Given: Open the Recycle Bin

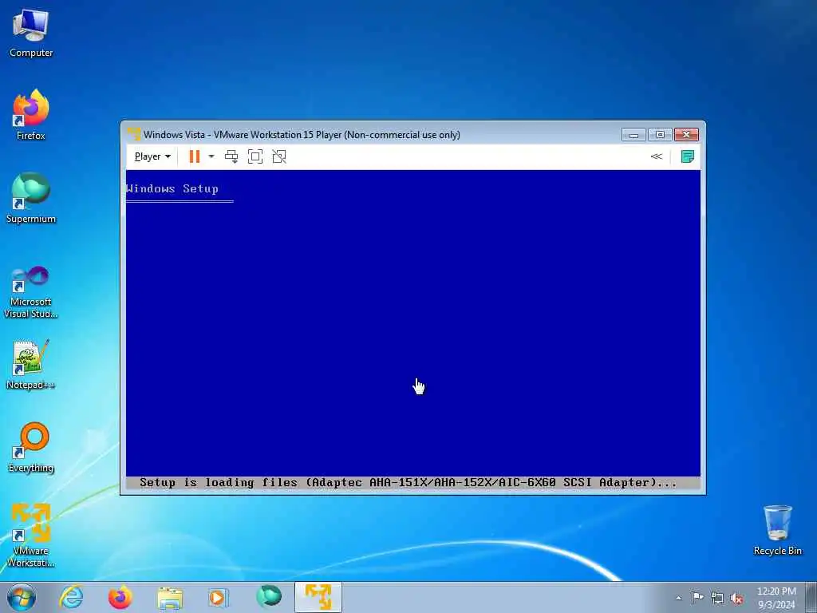Looking at the screenshot, I should 777,530.
